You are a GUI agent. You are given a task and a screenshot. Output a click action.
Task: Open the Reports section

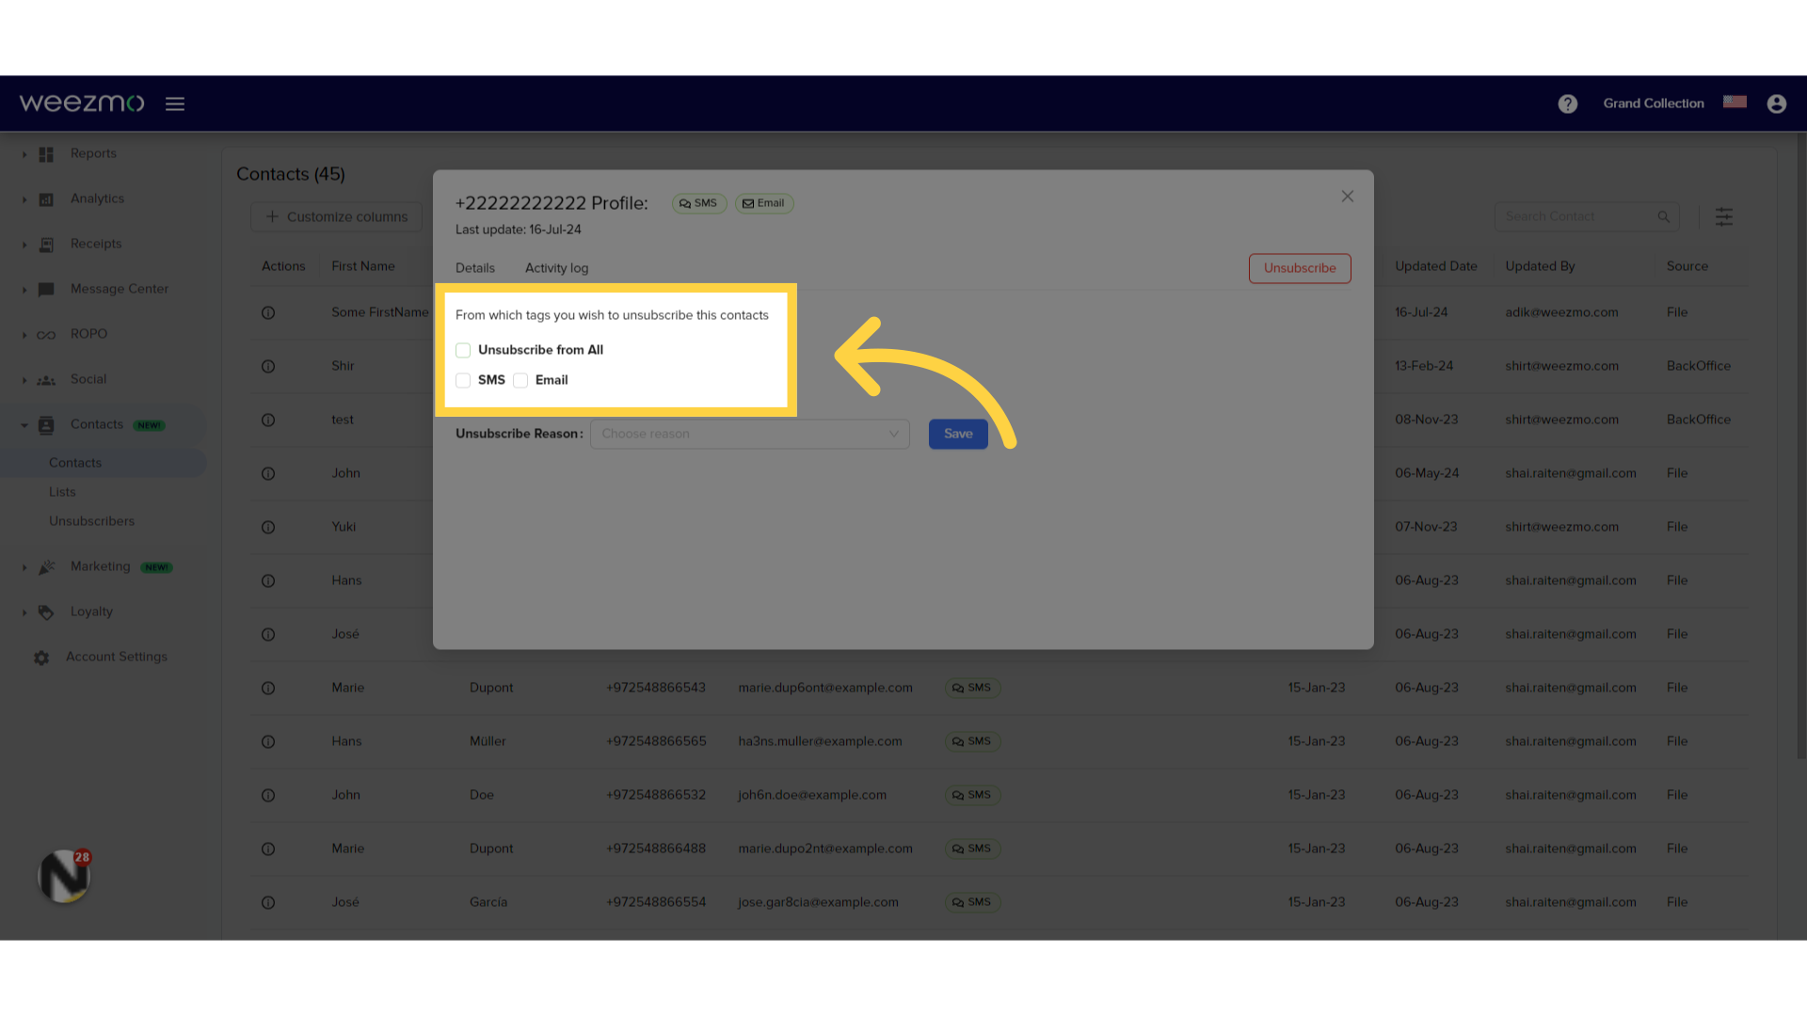[93, 152]
